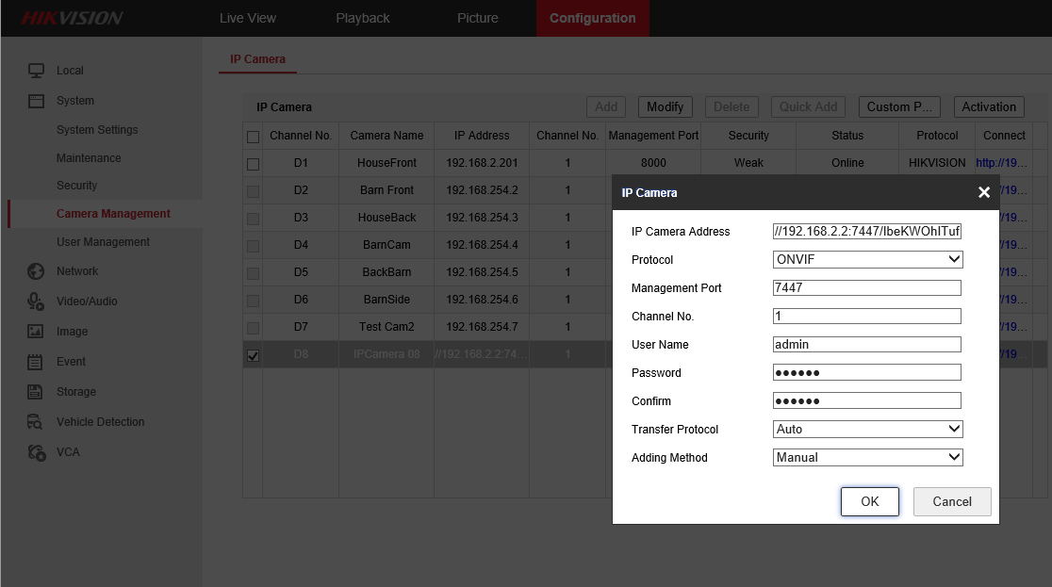Open the Adding Method dropdown

[x=867, y=457]
